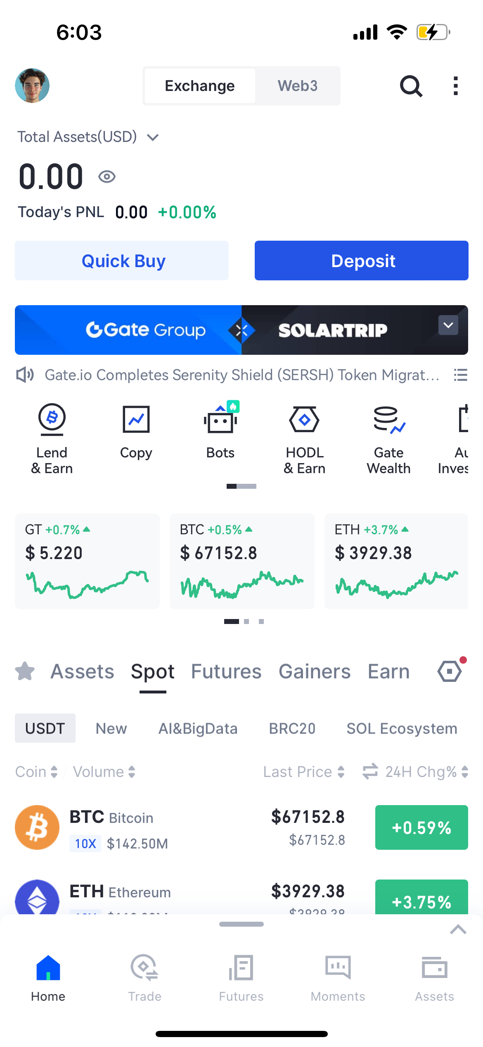Expand bottom panel with up chevron
Image resolution: width=483 pixels, height=1047 pixels.
pos(458,930)
